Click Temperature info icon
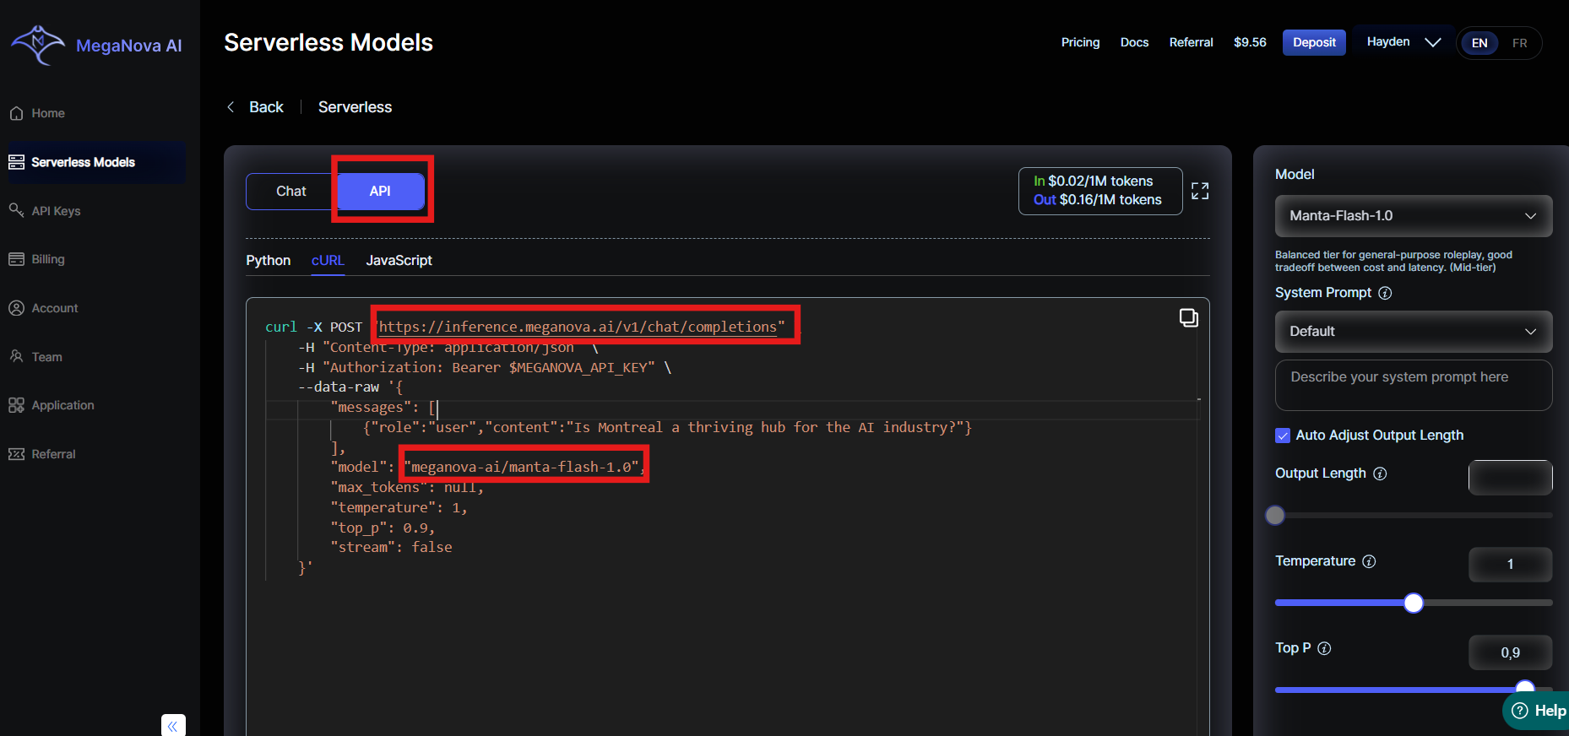This screenshot has width=1569, height=736. [1369, 561]
